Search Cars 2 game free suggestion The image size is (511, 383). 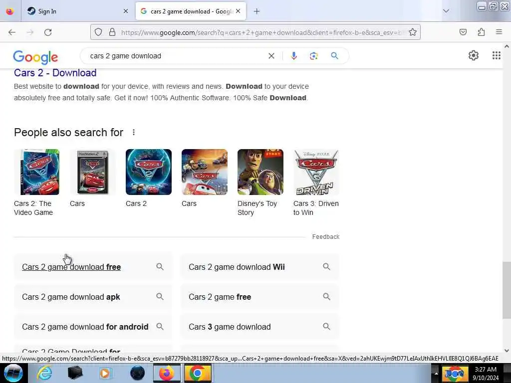[259, 297]
